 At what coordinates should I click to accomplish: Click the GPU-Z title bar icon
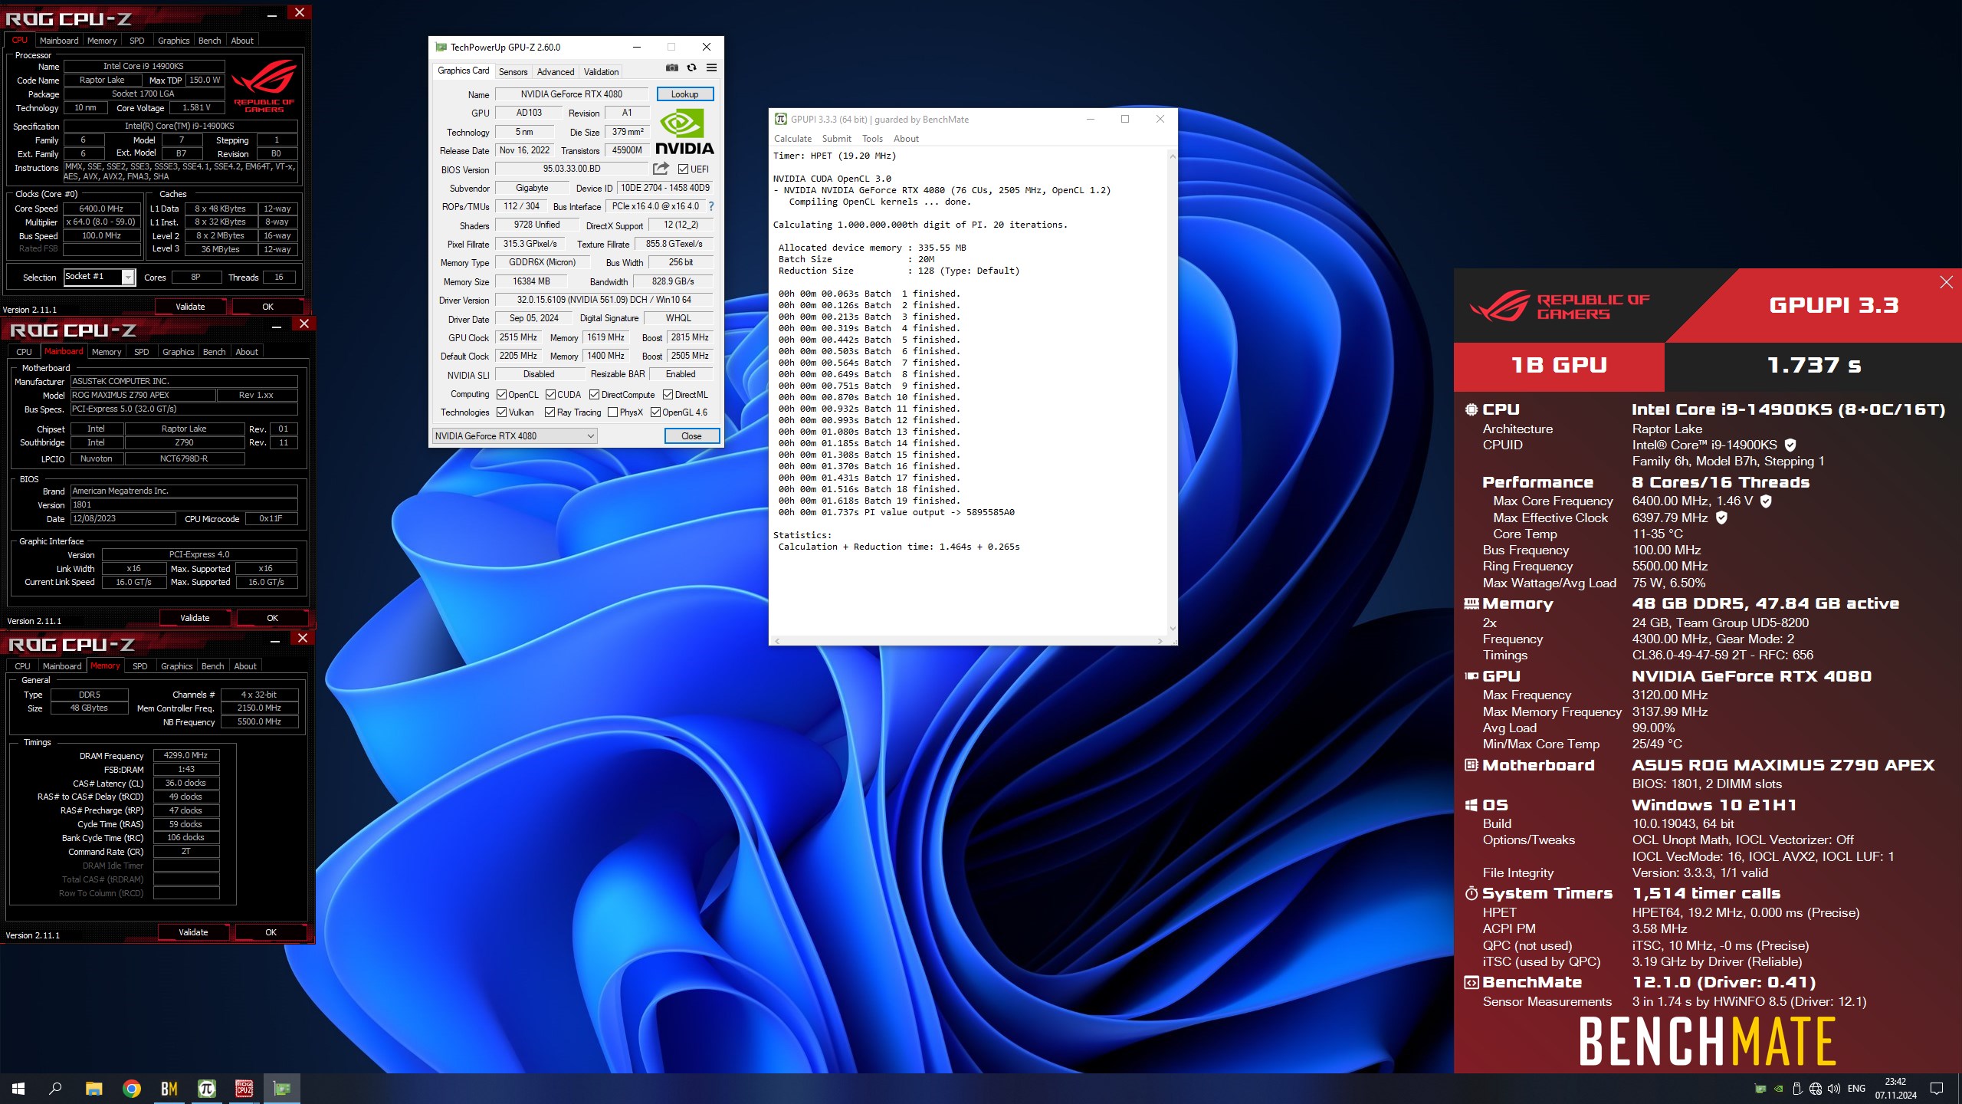pyautogui.click(x=441, y=47)
